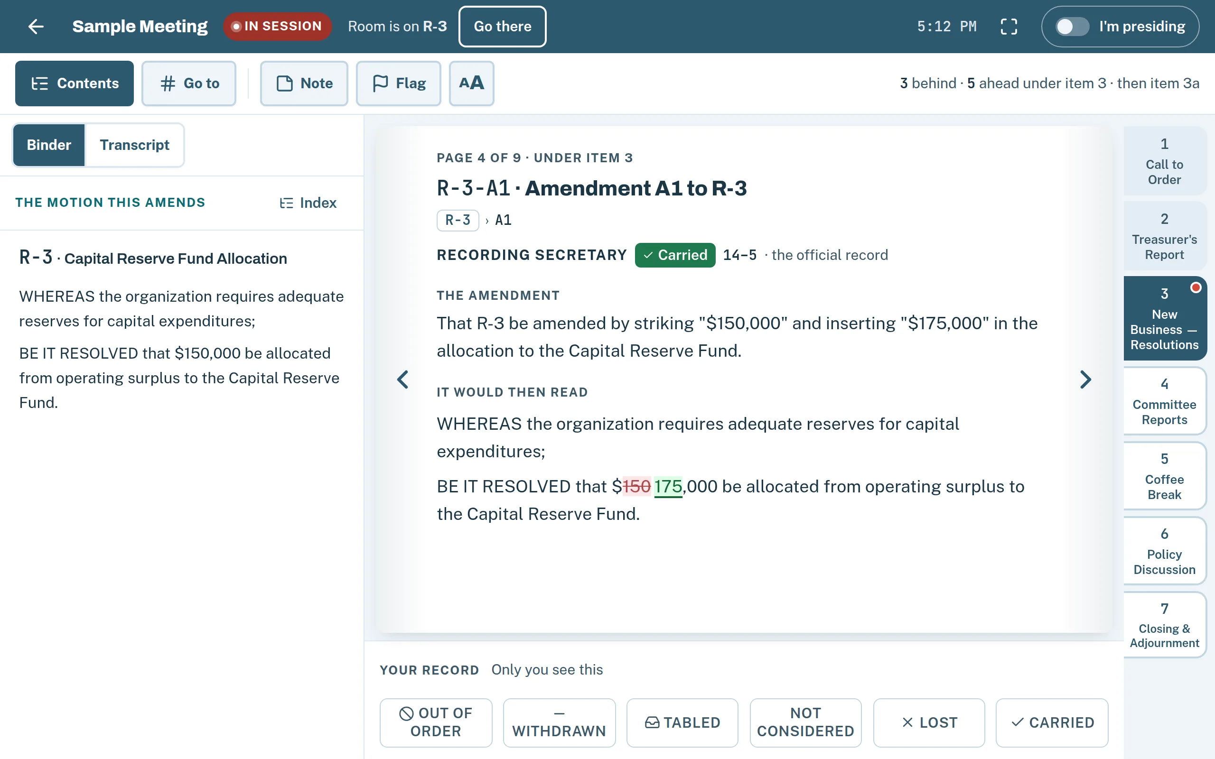Screen dimensions: 1215x759
Task: Click the 14–5 vote count
Action: 739,255
